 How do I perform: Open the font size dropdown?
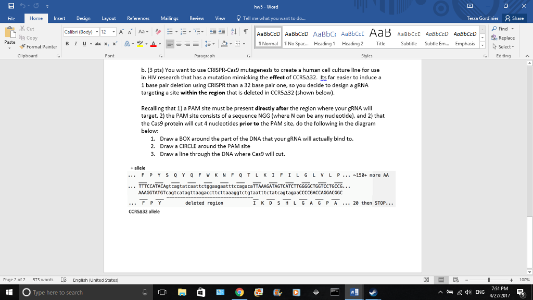click(113, 31)
